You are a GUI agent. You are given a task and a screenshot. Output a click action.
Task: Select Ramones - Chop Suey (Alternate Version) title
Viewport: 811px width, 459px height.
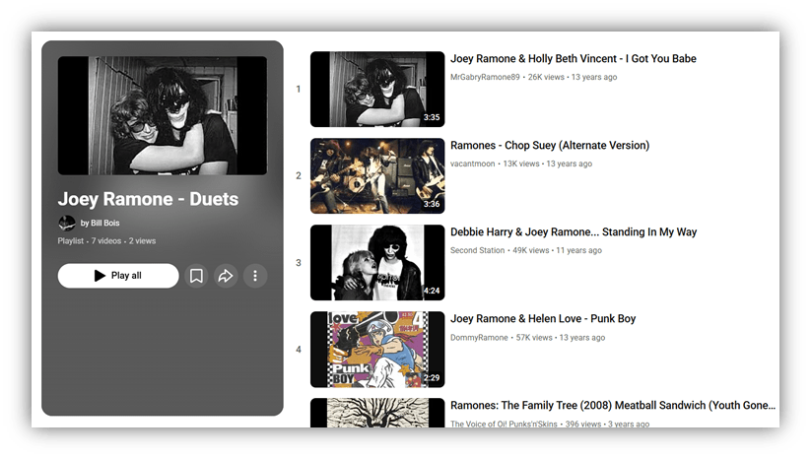(549, 146)
